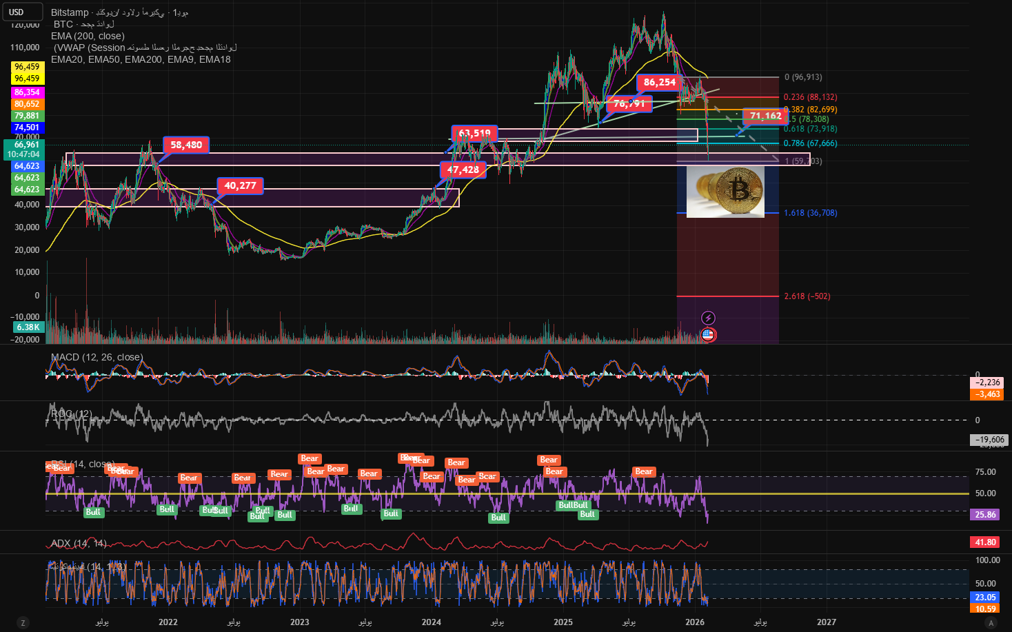Select the 86,254 price callout
Screen dimensions: 1012x632
659,82
